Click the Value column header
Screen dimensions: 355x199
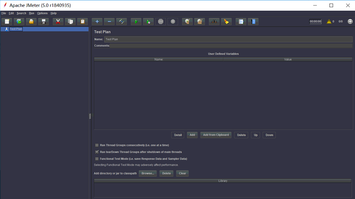pyautogui.click(x=288, y=60)
